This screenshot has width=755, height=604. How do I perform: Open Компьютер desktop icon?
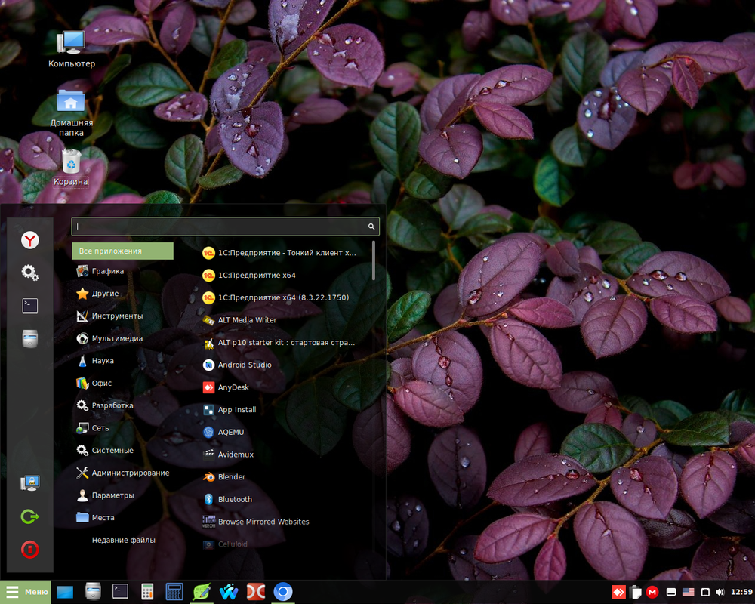pyautogui.click(x=71, y=48)
